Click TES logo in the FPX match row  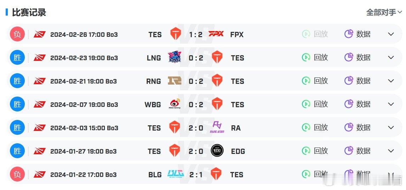pos(176,34)
